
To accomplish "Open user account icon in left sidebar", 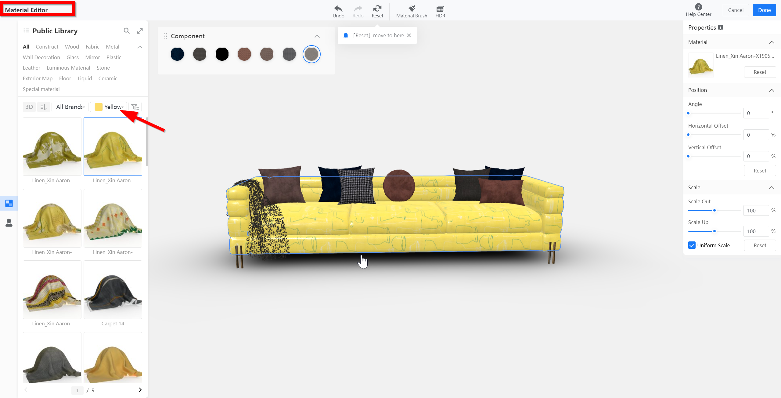I will [x=9, y=223].
